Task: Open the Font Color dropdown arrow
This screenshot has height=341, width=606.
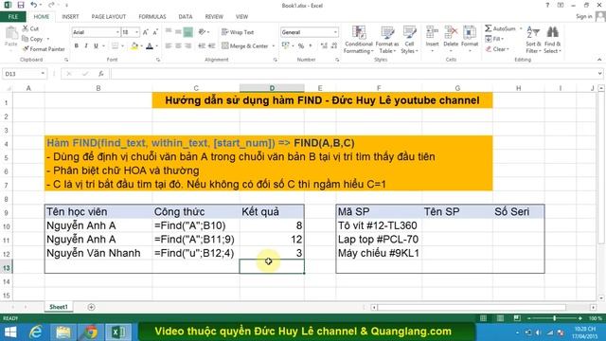Action: pyautogui.click(x=156, y=46)
